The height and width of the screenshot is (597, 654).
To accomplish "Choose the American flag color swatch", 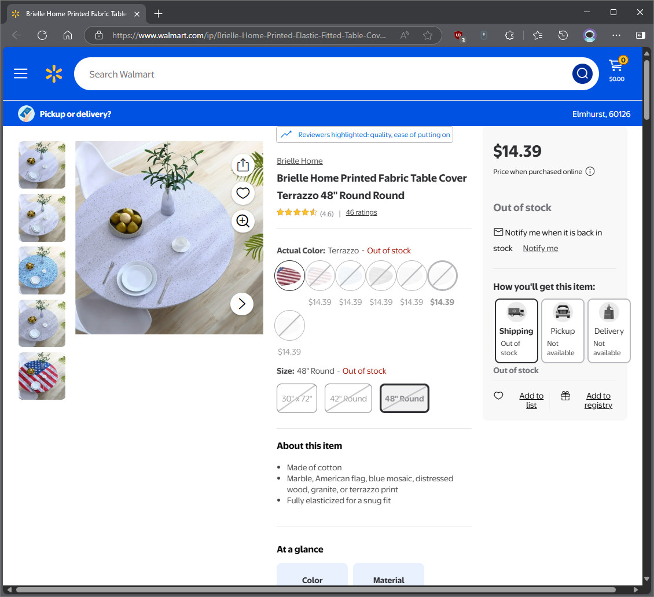I will (289, 275).
